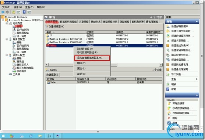Viewport: 205px width, 140px height.
Task: Open the 查看(V) menu
Action: click(x=29, y=7)
